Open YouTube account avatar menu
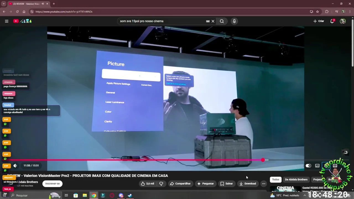 pos(343,21)
